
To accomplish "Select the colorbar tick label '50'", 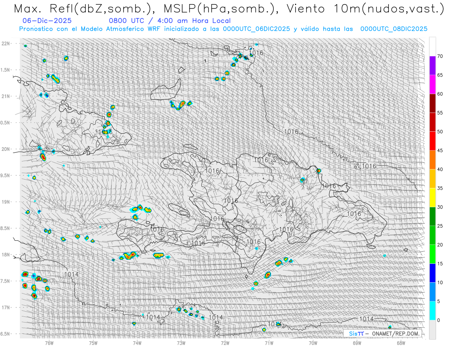I will pyautogui.click(x=440, y=132).
